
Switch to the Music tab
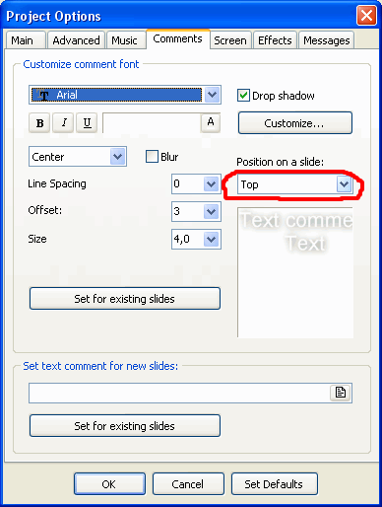pyautogui.click(x=124, y=40)
